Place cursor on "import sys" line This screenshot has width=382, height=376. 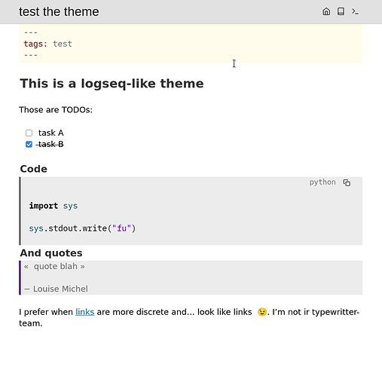(53, 206)
